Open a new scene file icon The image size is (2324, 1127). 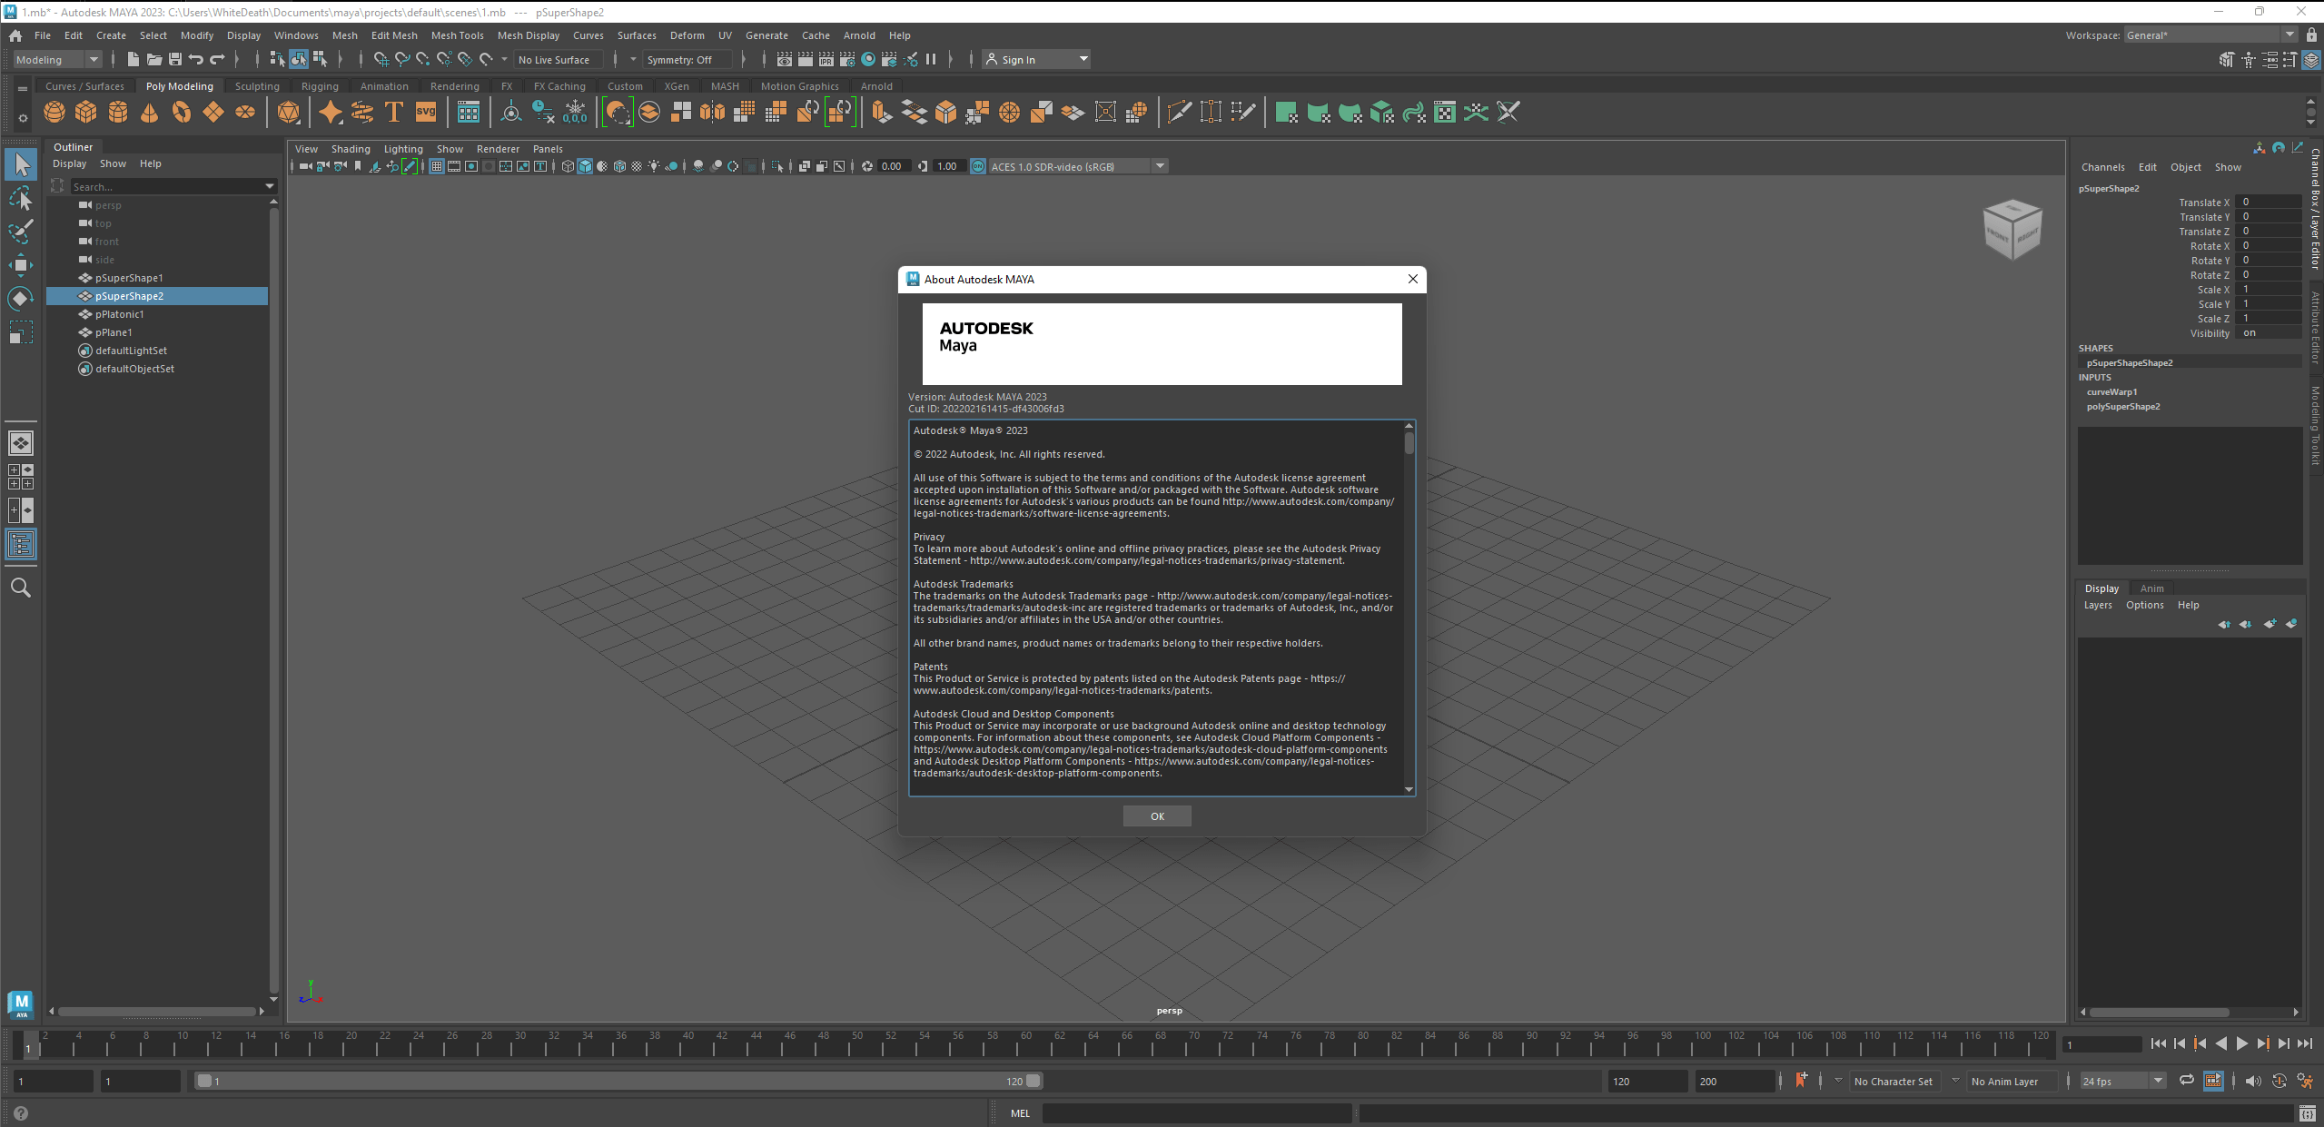(133, 59)
